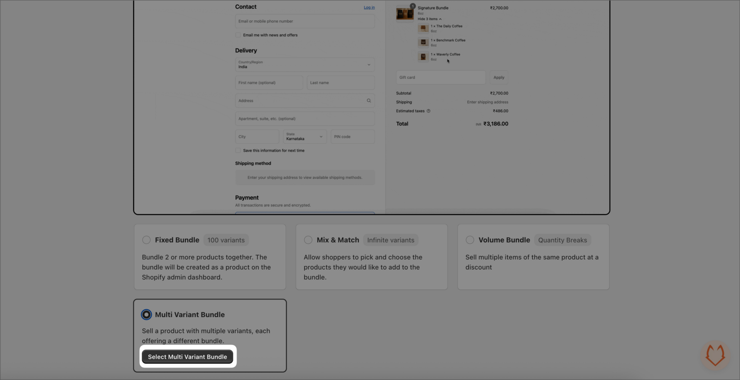Viewport: 740px width, 380px height.
Task: Click the Subtotal ₹2,700.00 value
Action: pos(499,93)
